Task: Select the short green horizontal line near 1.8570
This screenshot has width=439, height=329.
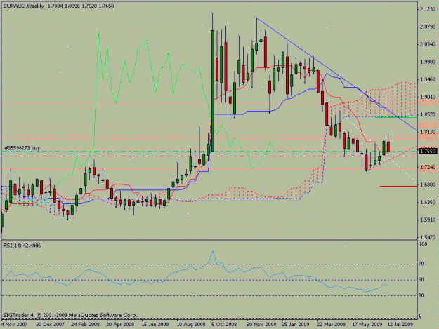Action: pos(396,117)
